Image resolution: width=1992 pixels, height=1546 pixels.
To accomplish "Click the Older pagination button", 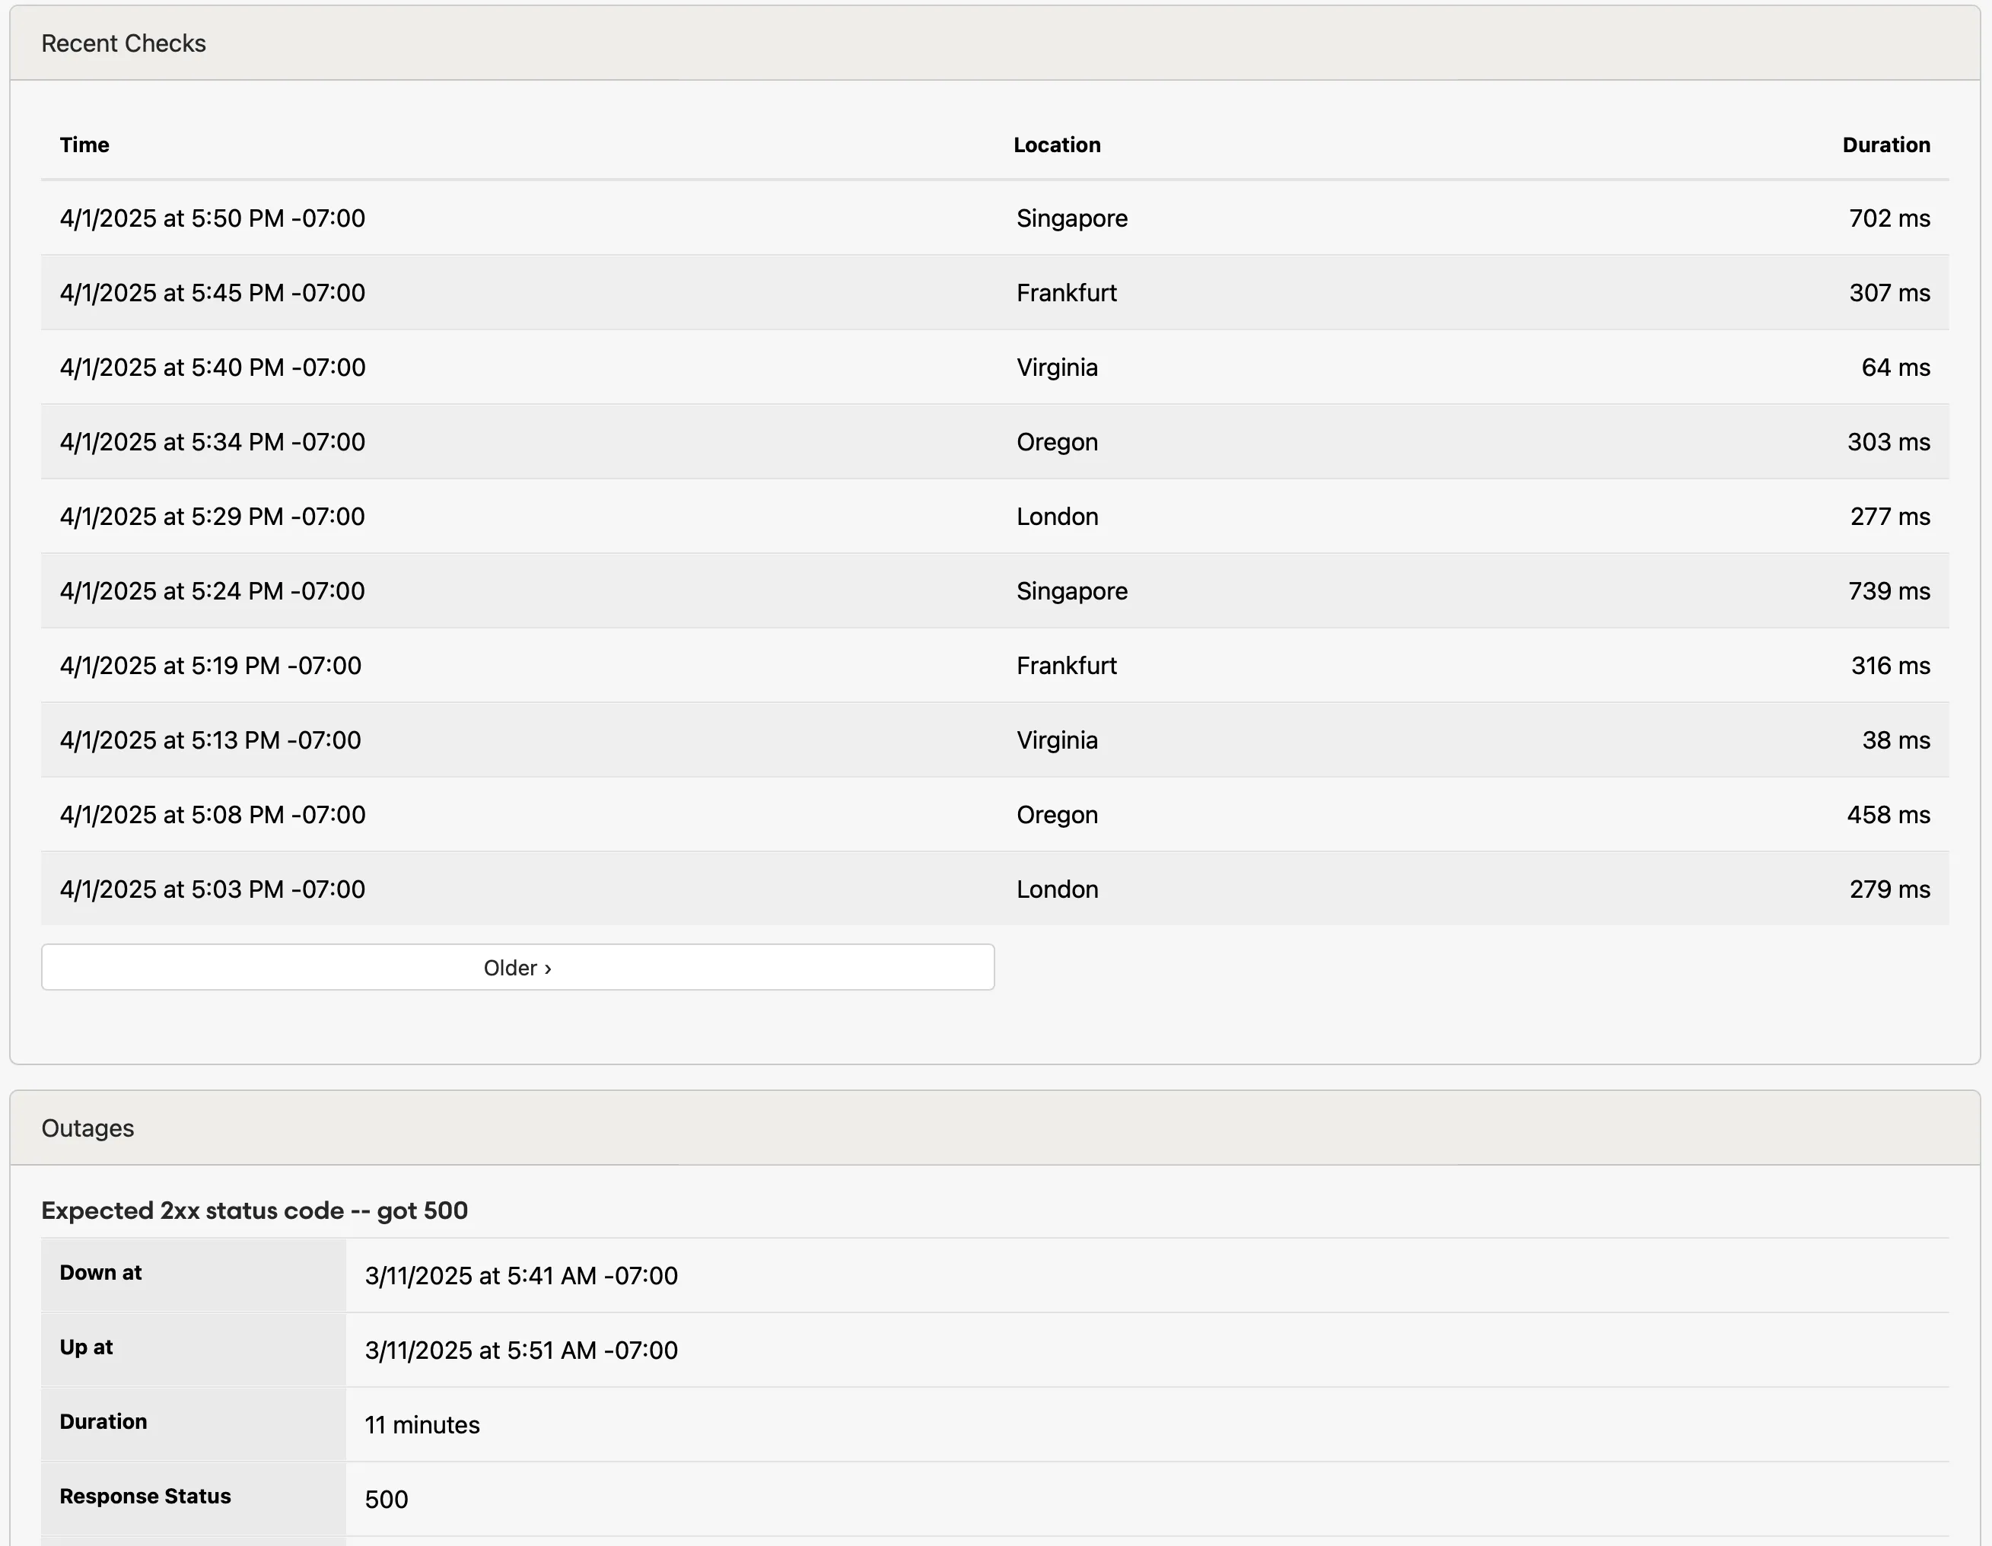I will (x=517, y=967).
